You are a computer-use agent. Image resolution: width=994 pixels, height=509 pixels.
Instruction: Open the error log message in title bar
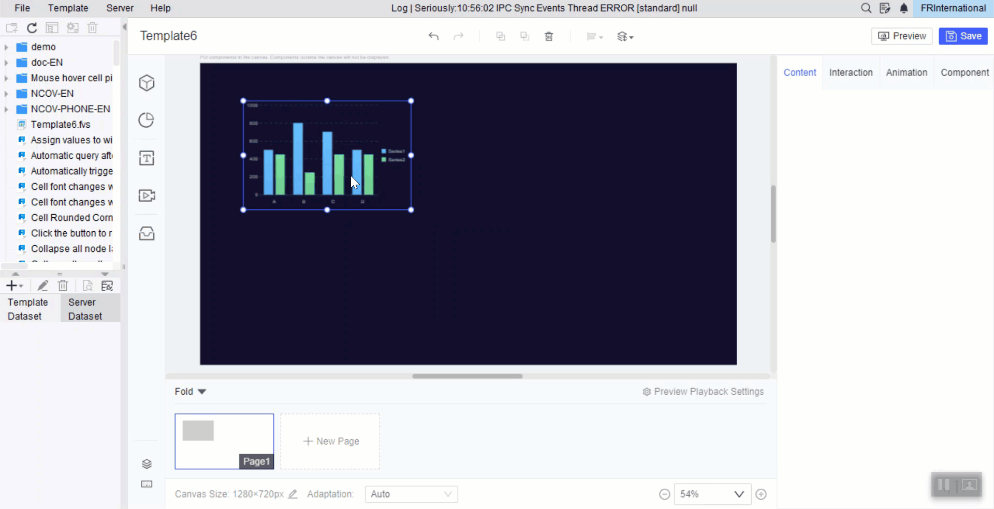544,8
